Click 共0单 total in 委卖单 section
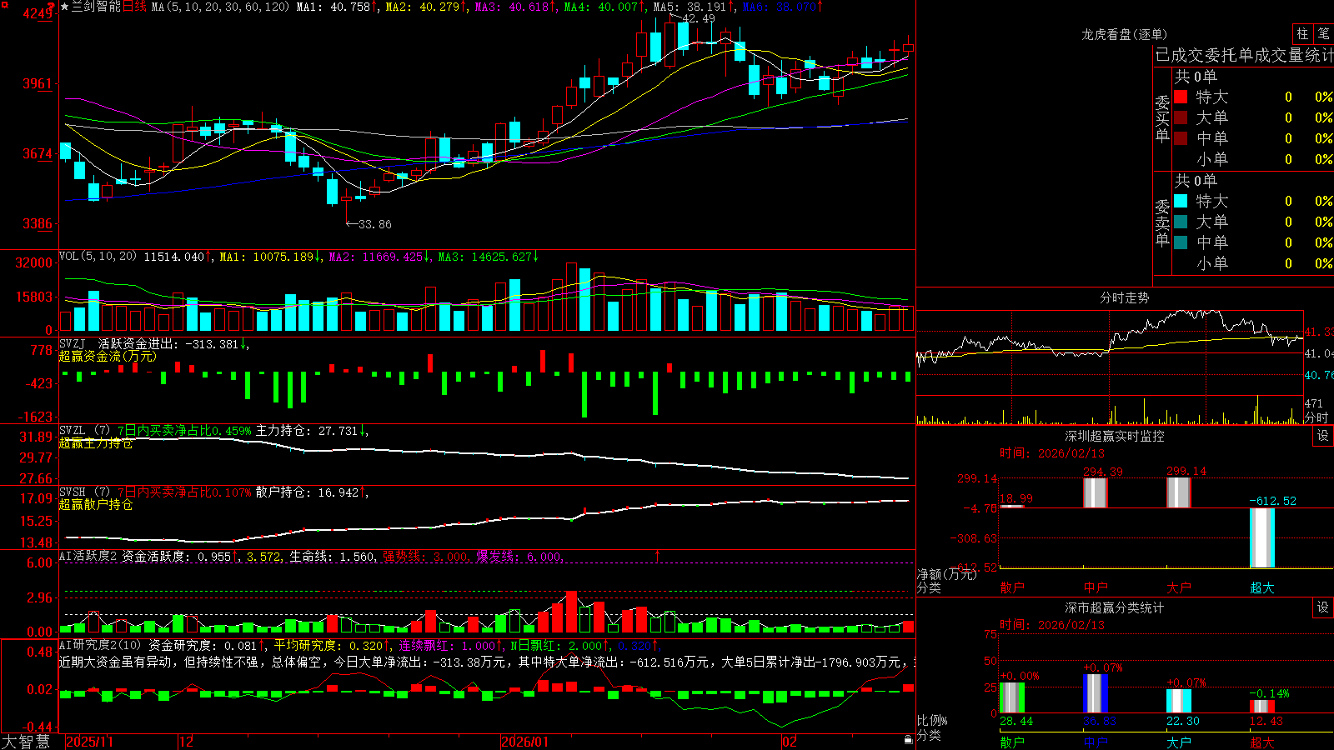This screenshot has height=750, width=1334. (x=1196, y=180)
